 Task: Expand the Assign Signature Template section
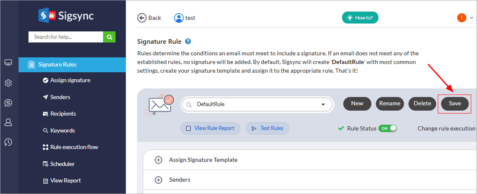point(158,160)
